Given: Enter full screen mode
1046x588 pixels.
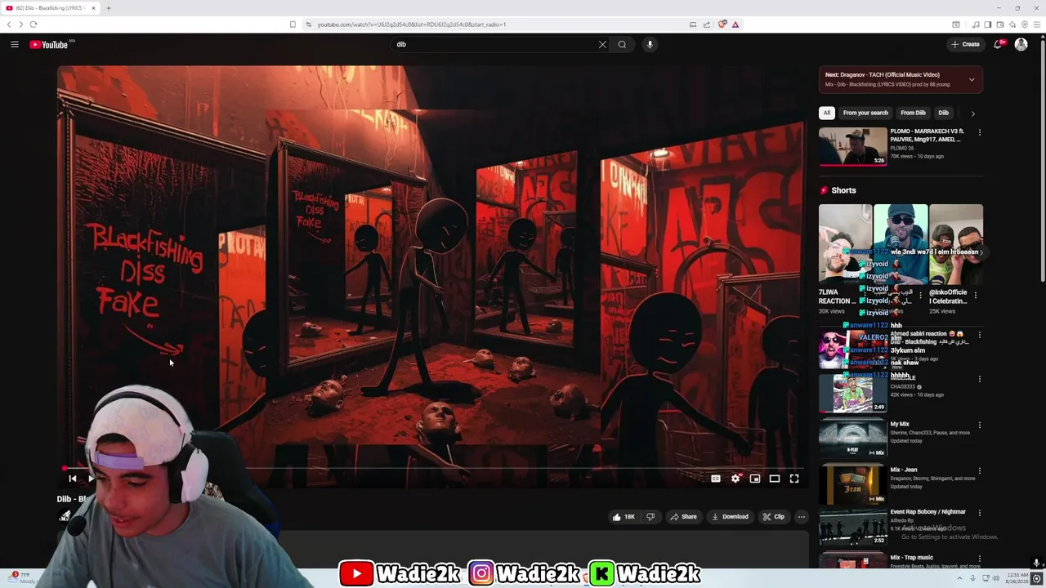Looking at the screenshot, I should coord(794,479).
